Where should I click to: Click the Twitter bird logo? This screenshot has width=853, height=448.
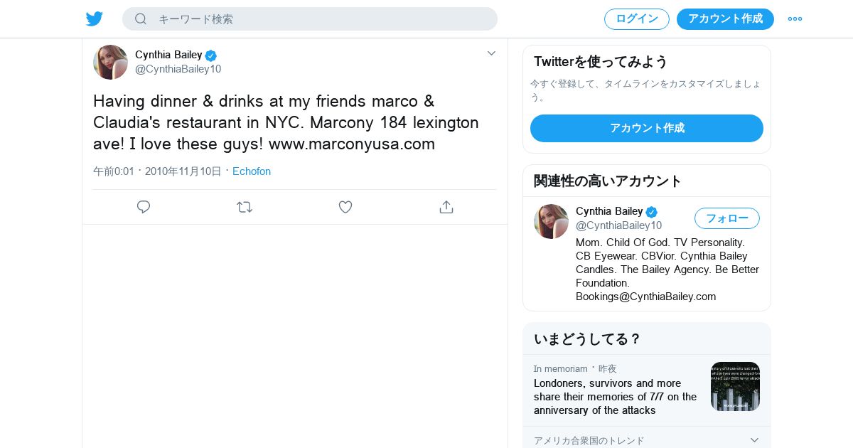[95, 19]
